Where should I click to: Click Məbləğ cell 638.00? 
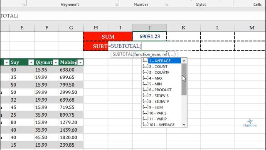[x=71, y=70]
